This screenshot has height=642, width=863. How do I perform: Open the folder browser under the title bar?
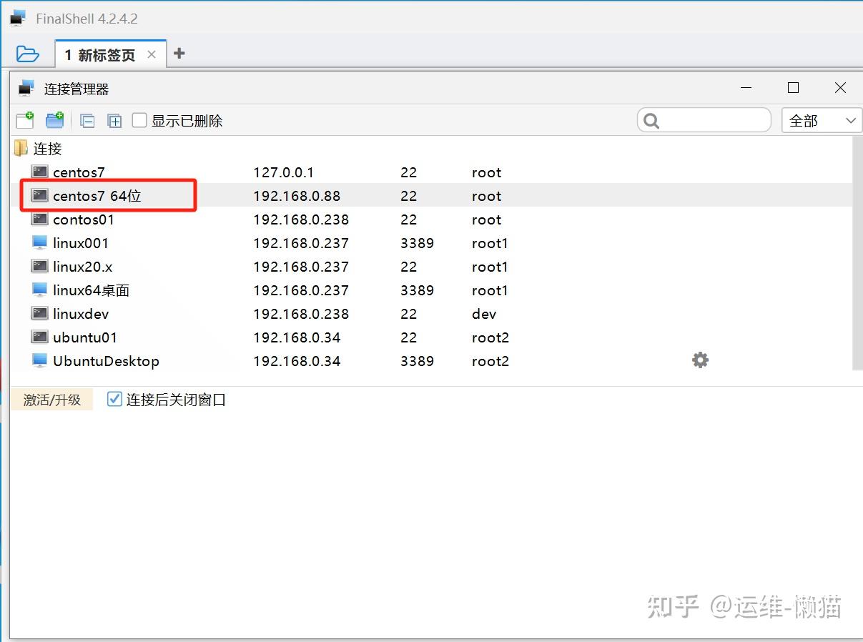[x=29, y=54]
